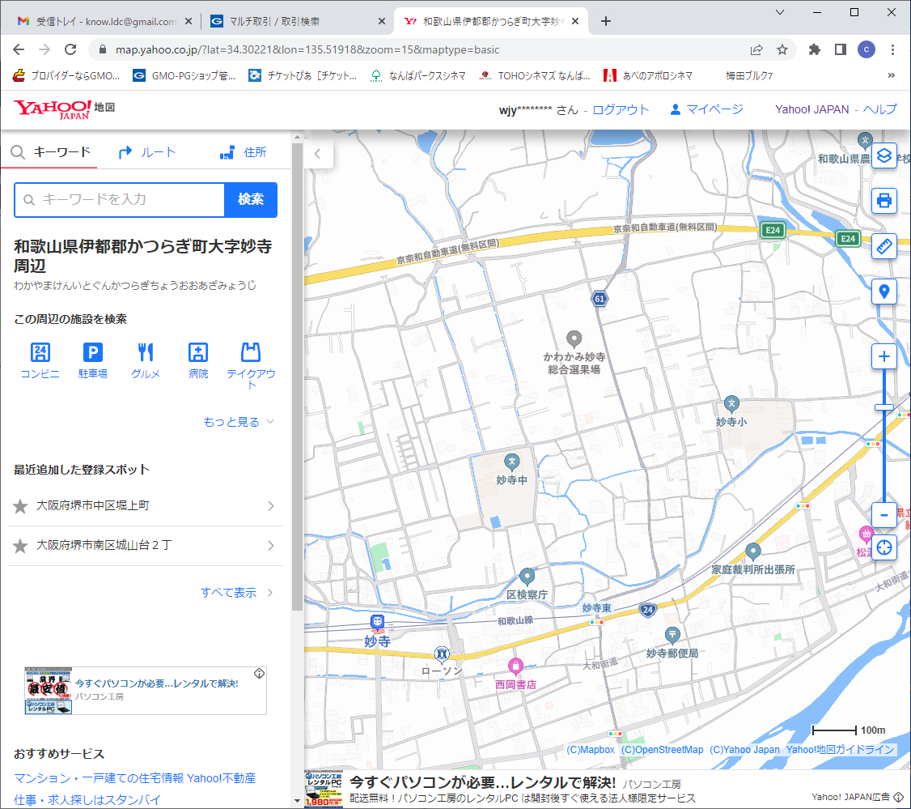Screen dimensions: 911x809
Task: Search nearby parking lots (駐車場)
Action: (93, 360)
